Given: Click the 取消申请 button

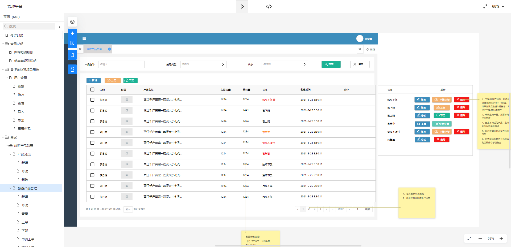Looking at the screenshot, I should coord(442,124).
